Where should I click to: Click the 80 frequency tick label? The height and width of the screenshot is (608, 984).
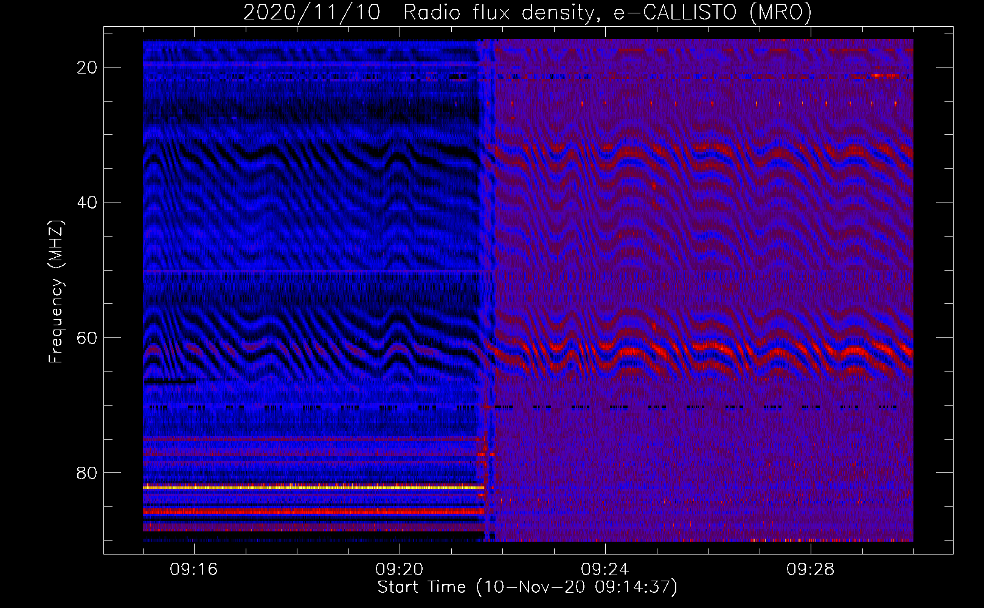pyautogui.click(x=88, y=472)
